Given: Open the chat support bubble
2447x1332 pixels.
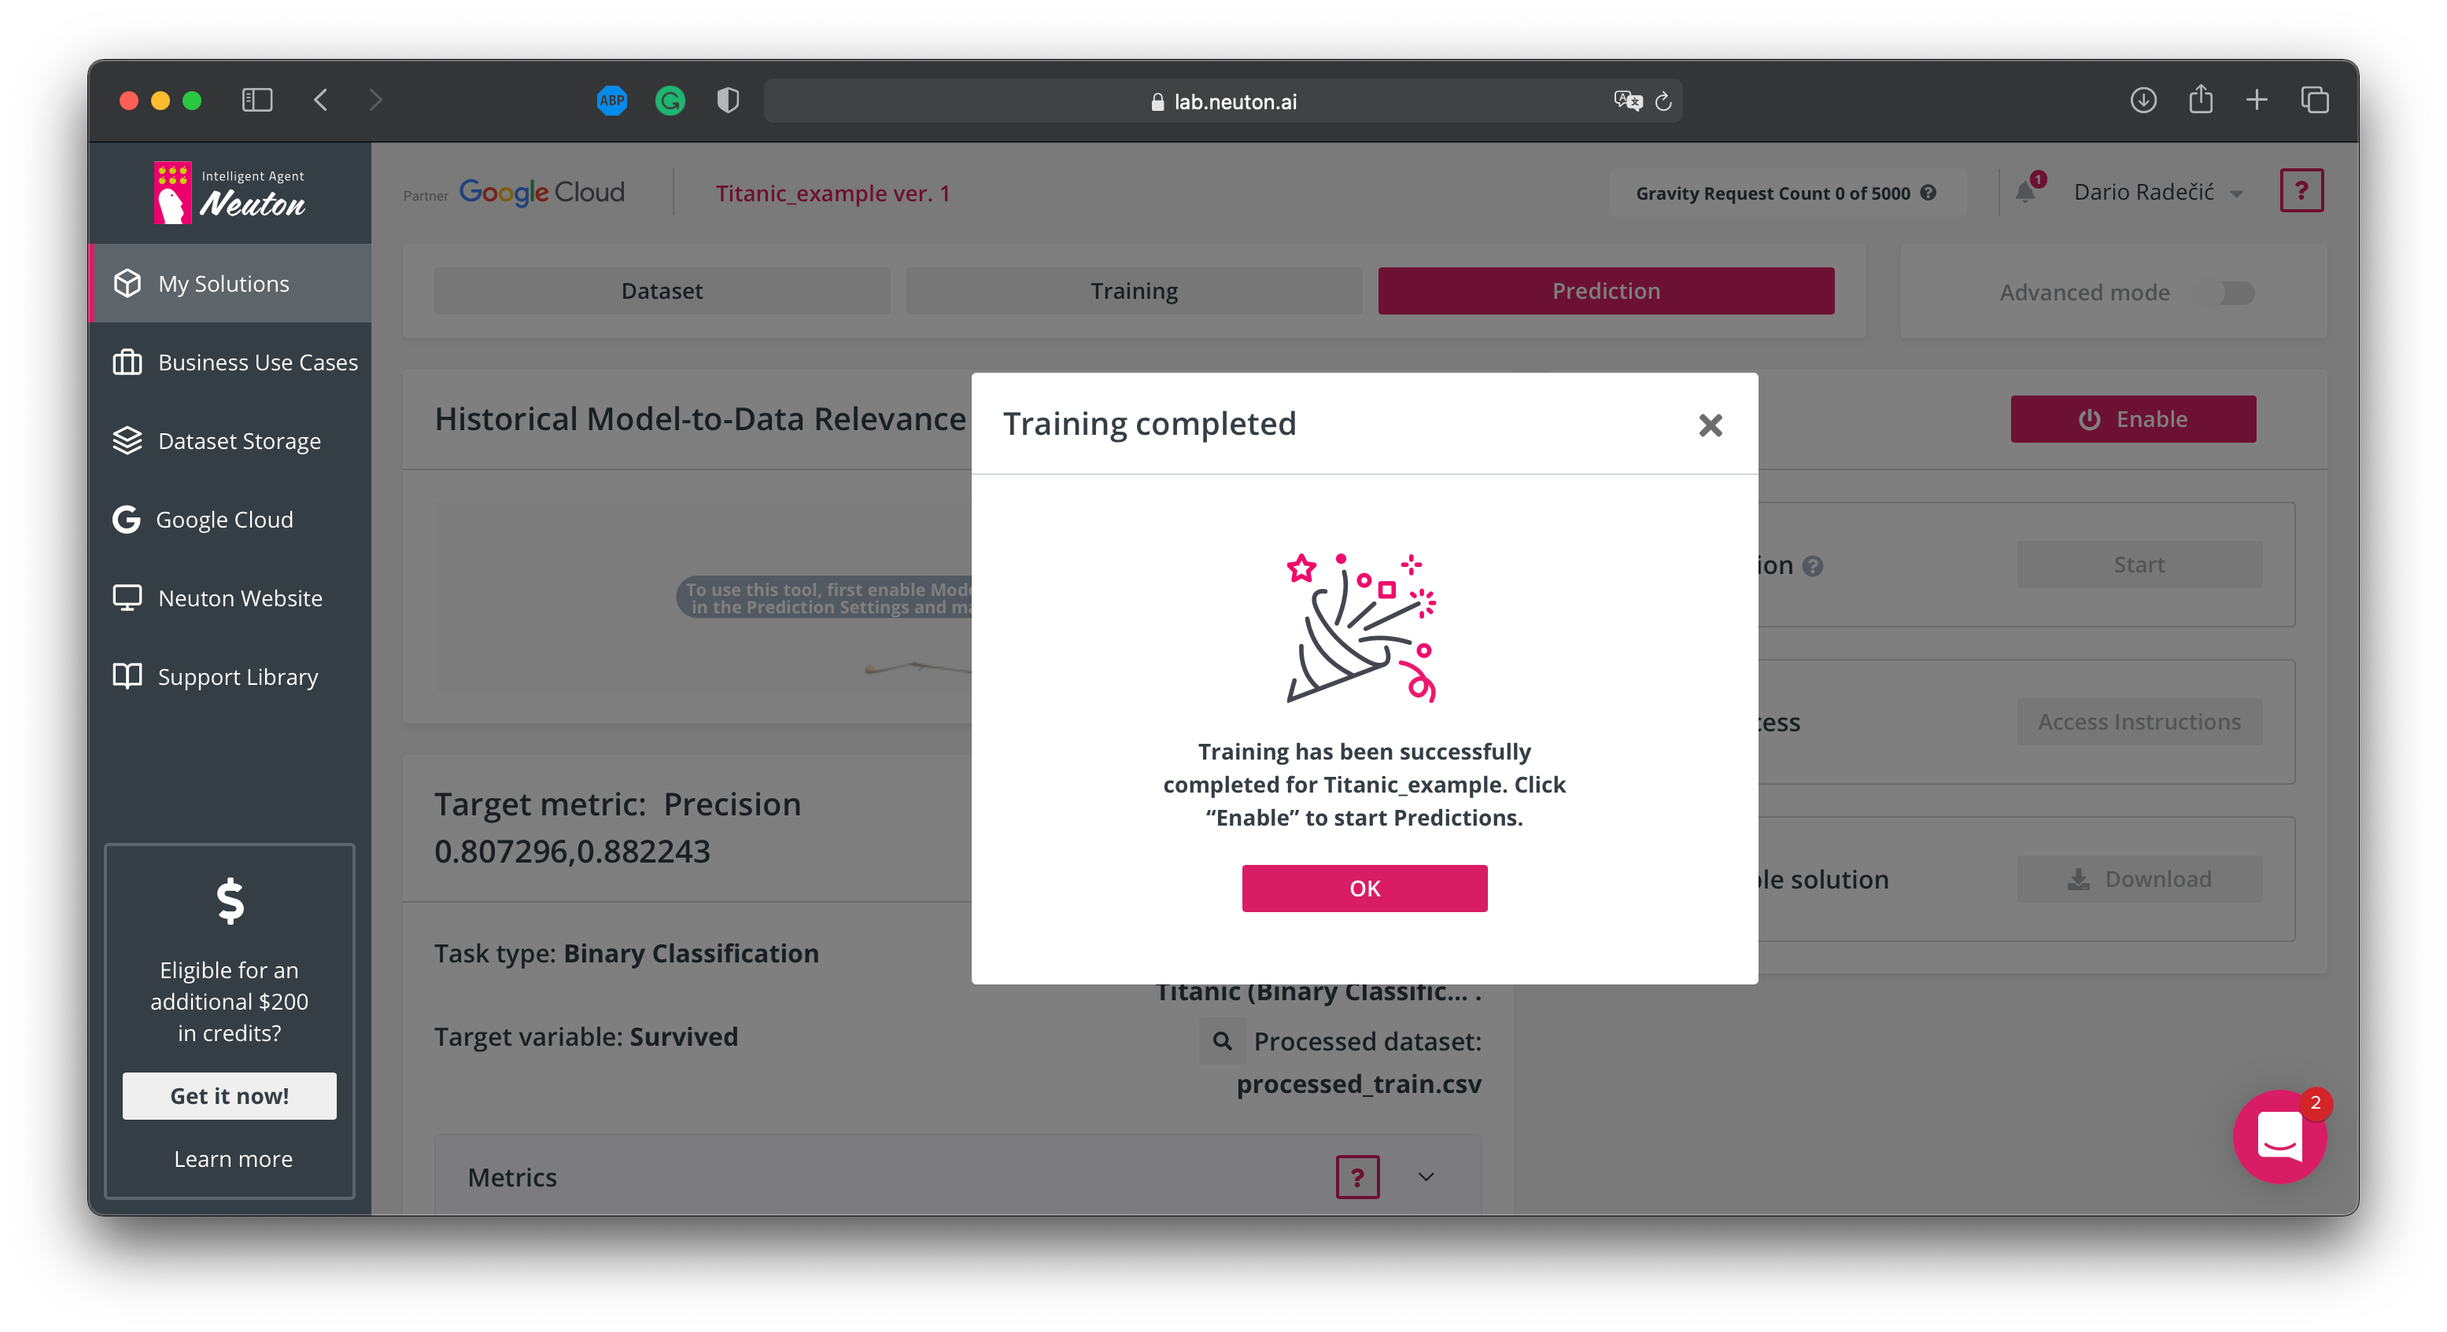Looking at the screenshot, I should [x=2280, y=1135].
